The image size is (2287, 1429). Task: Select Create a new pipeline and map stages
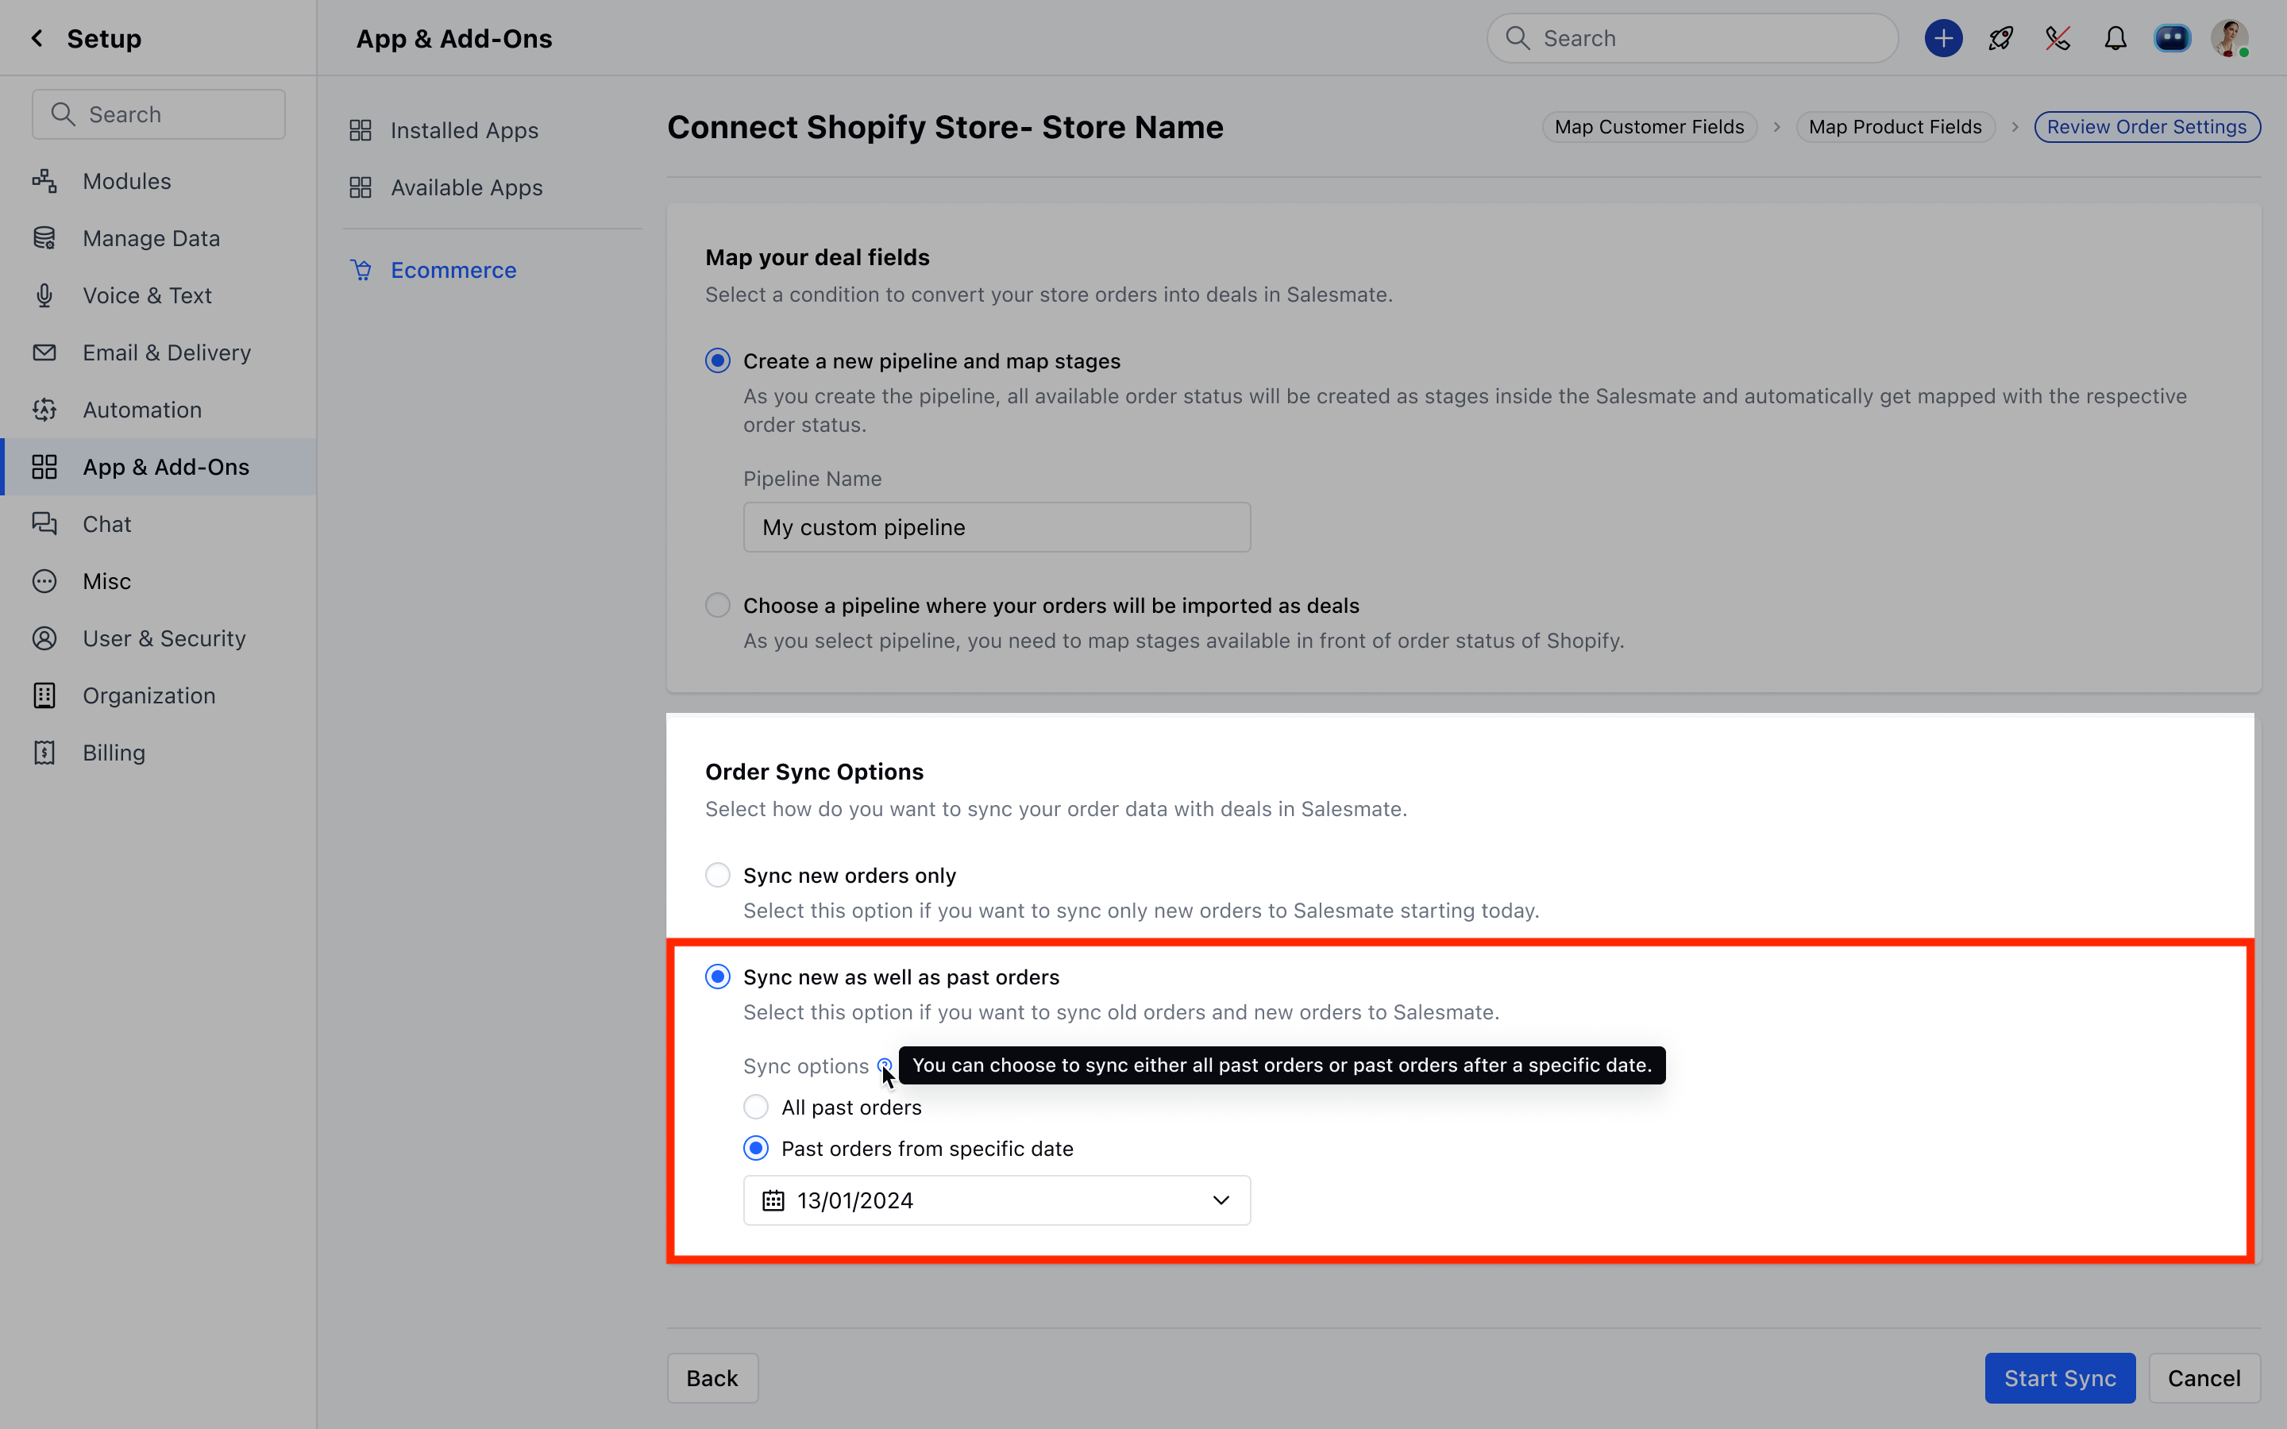717,361
